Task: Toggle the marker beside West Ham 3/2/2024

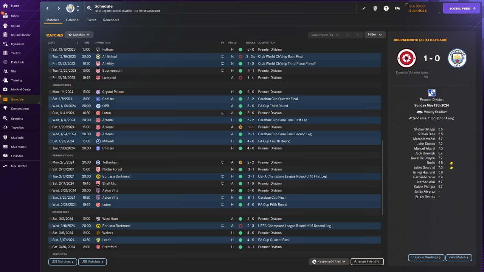Action: (x=50, y=219)
